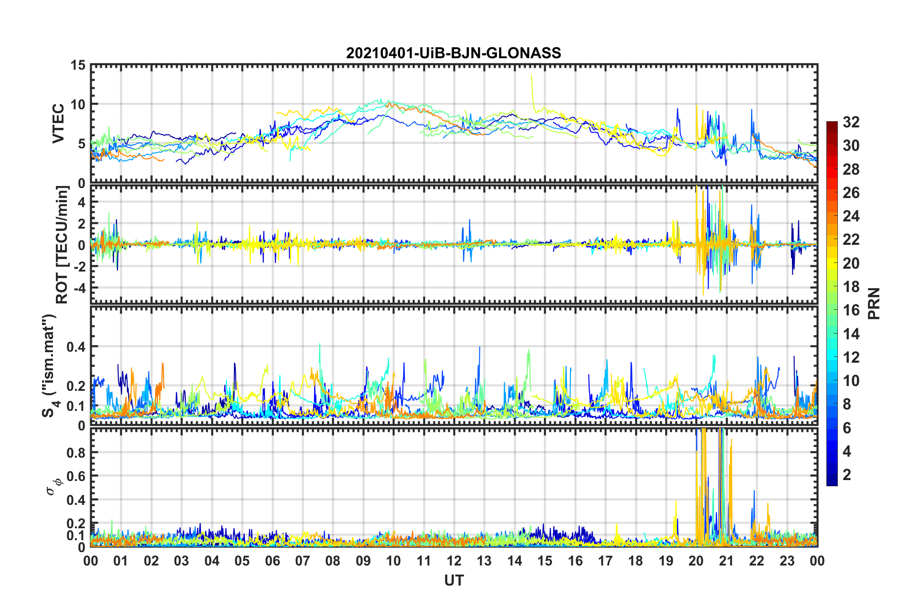Click the sigma-phi y-axis label
This screenshot has width=908, height=607.
pyautogui.click(x=54, y=487)
